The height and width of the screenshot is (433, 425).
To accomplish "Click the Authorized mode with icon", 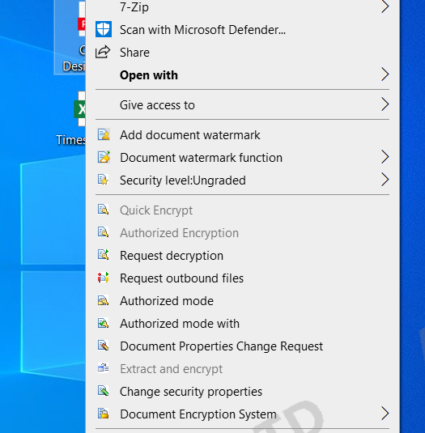I will coord(104,323).
